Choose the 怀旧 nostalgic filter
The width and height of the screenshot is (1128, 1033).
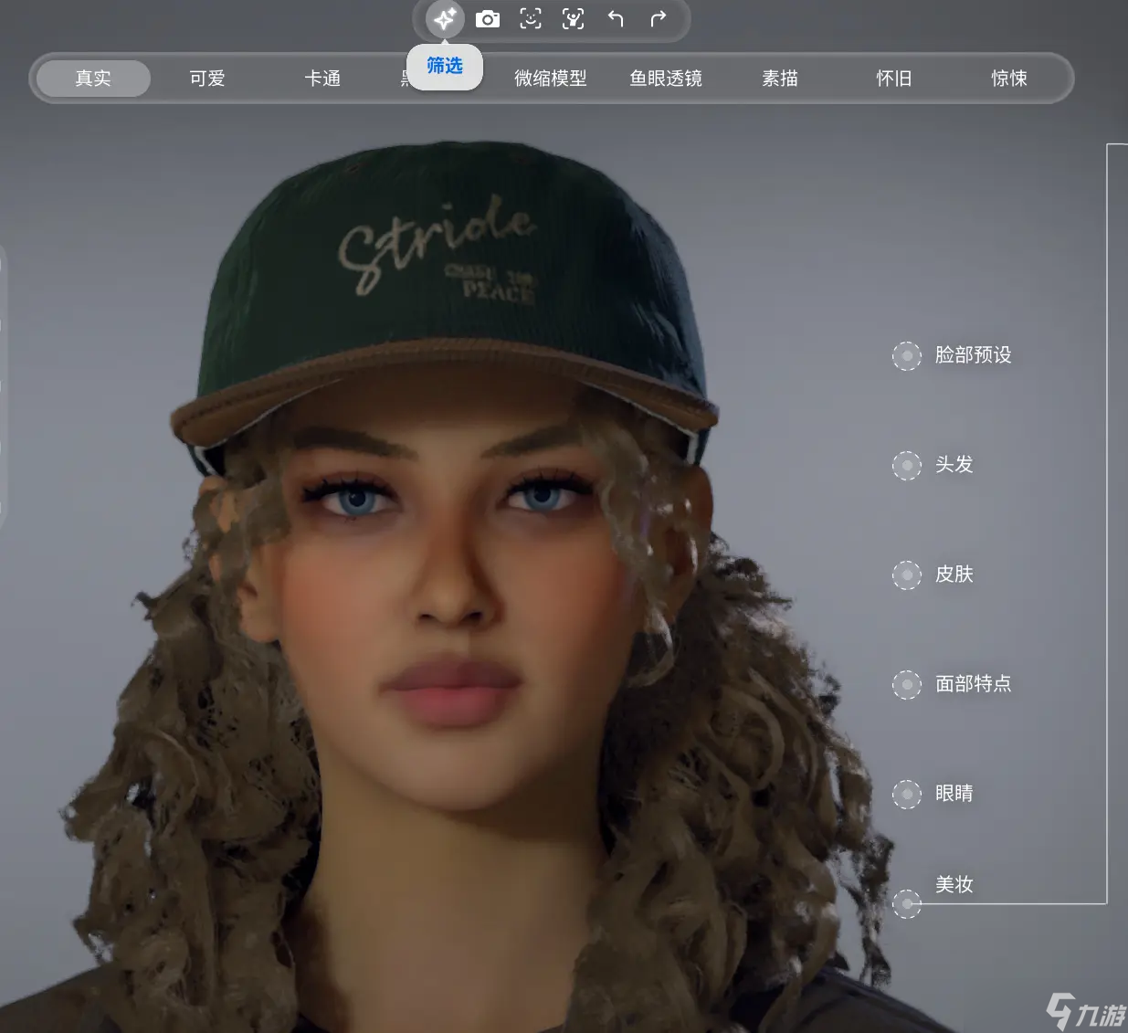[894, 79]
